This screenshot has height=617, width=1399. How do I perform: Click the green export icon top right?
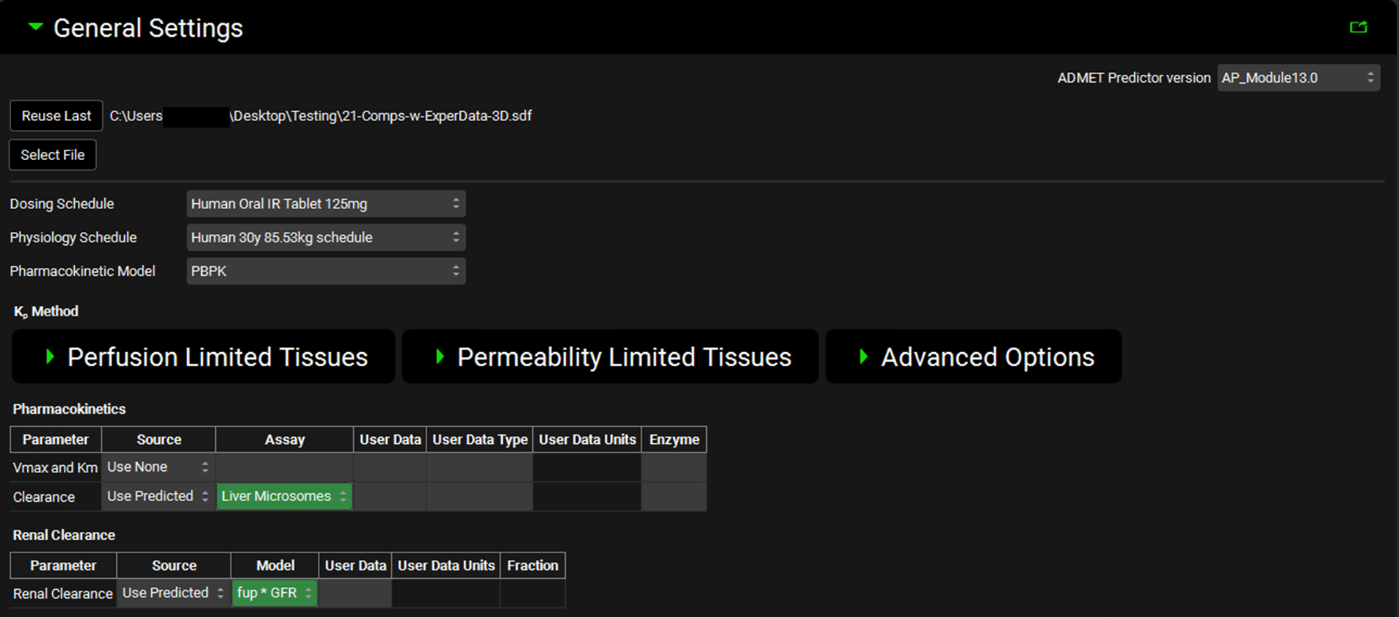coord(1358,27)
